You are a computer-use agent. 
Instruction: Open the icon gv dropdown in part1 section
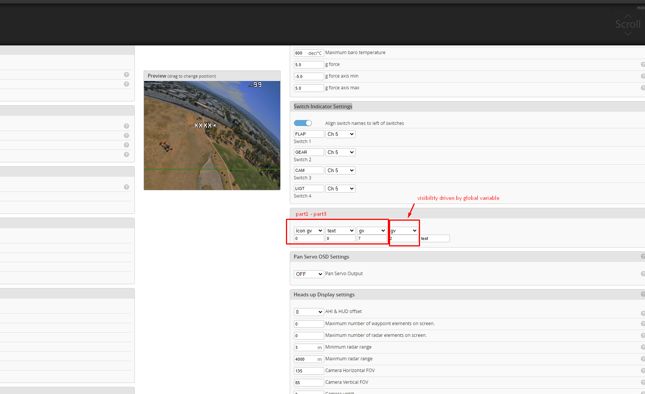[x=309, y=230]
